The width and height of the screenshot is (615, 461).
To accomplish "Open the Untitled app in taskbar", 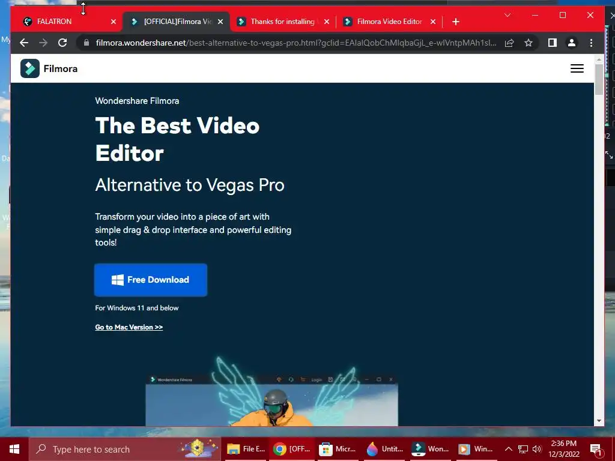I will tap(385, 449).
